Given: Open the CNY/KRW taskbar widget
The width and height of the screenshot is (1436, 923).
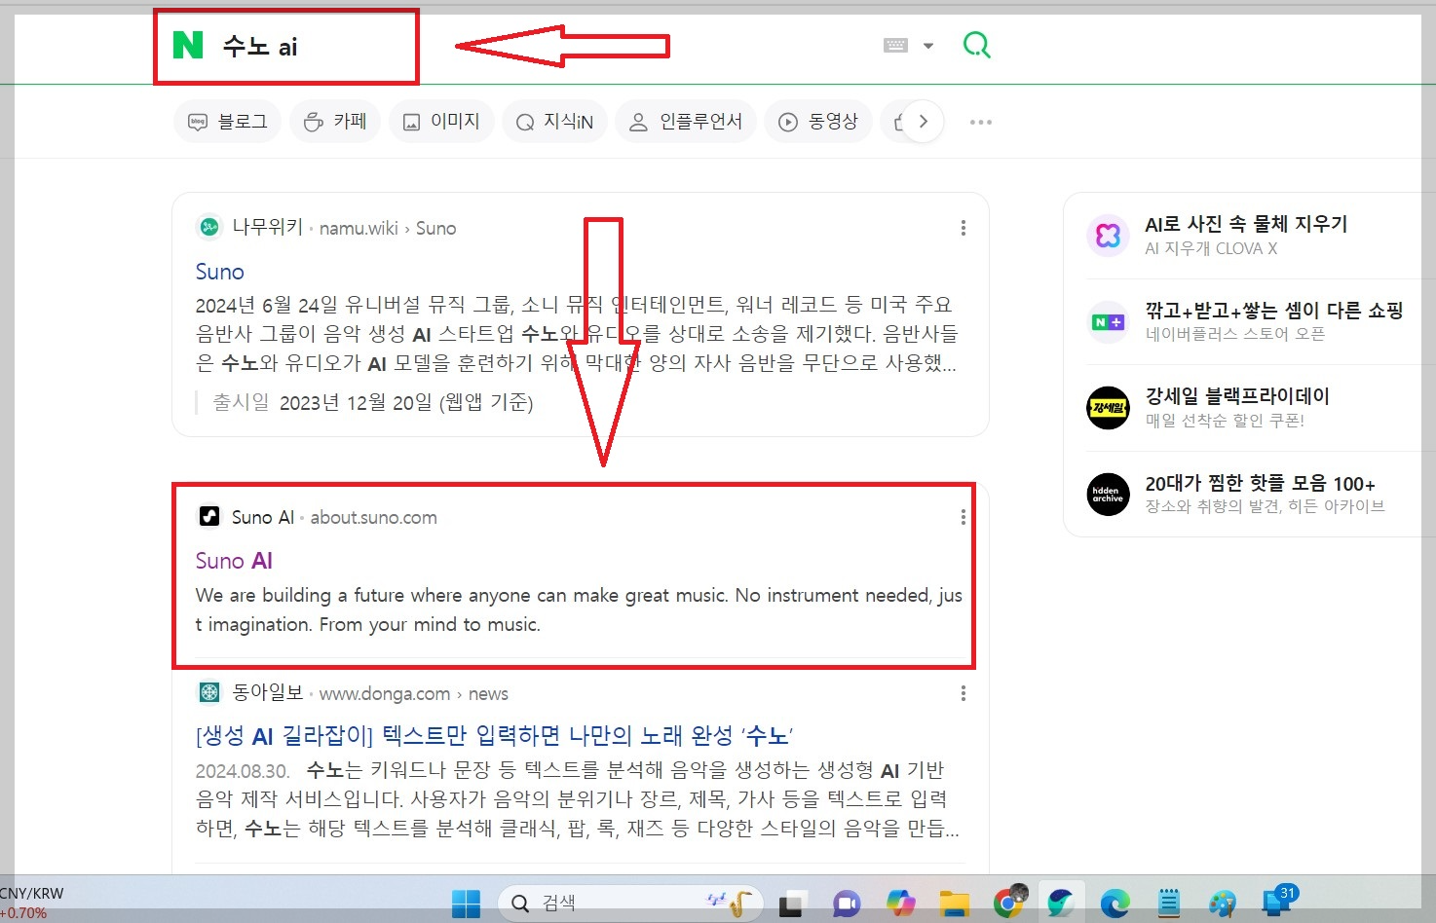Looking at the screenshot, I should click(32, 903).
